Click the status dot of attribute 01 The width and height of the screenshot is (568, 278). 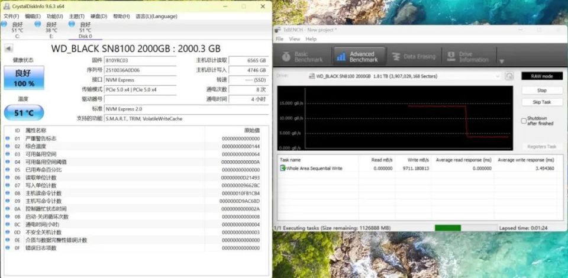coord(7,138)
